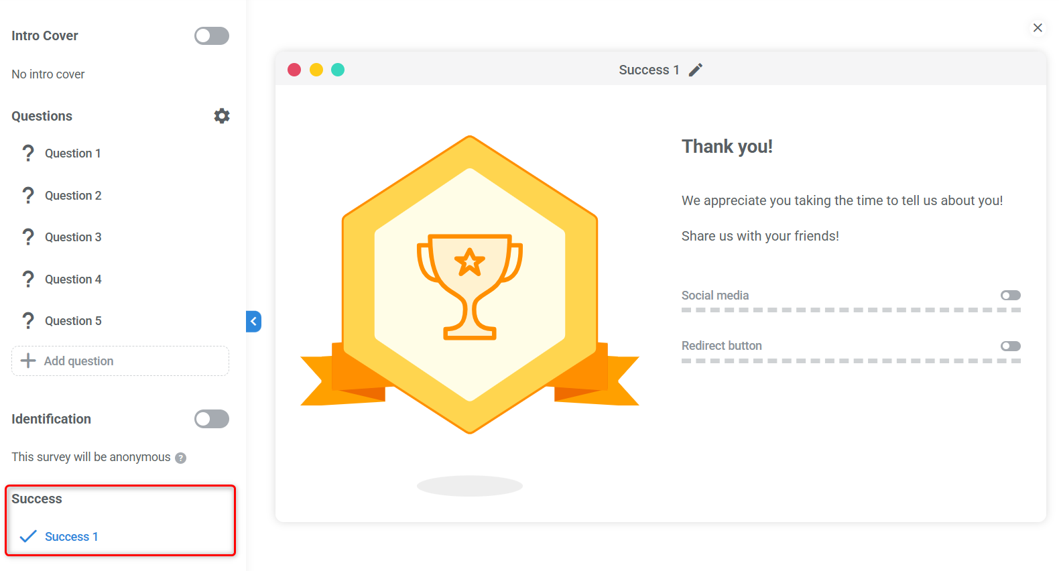Click the question mark icon beside Question 1
1059x571 pixels.
[x=27, y=153]
